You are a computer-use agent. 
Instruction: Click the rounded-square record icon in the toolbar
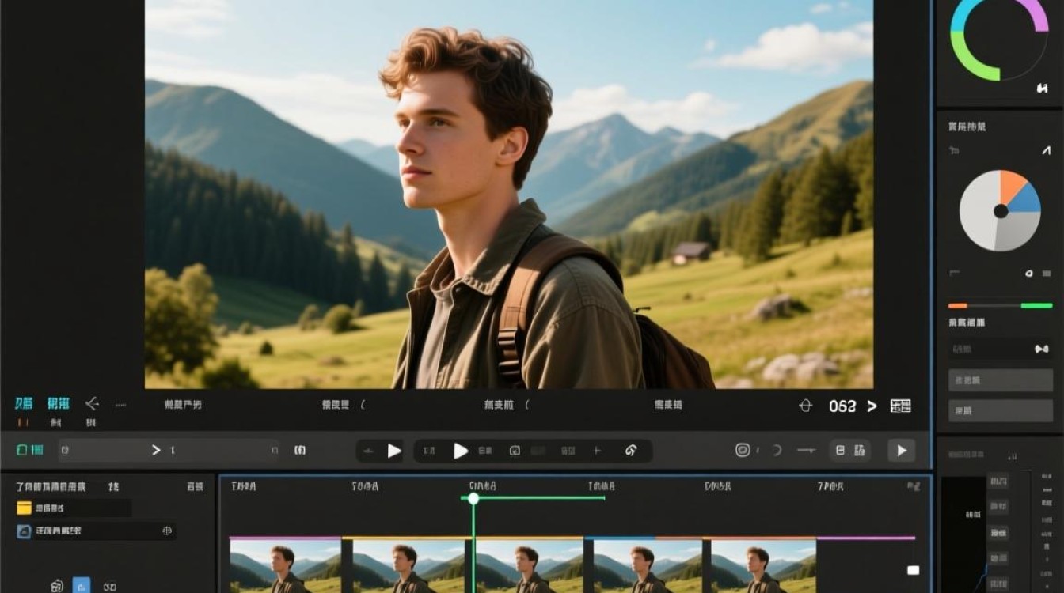click(x=743, y=450)
